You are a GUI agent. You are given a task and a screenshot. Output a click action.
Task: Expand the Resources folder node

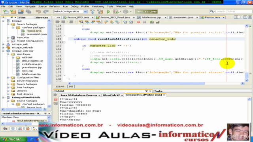[x=8, y=37]
